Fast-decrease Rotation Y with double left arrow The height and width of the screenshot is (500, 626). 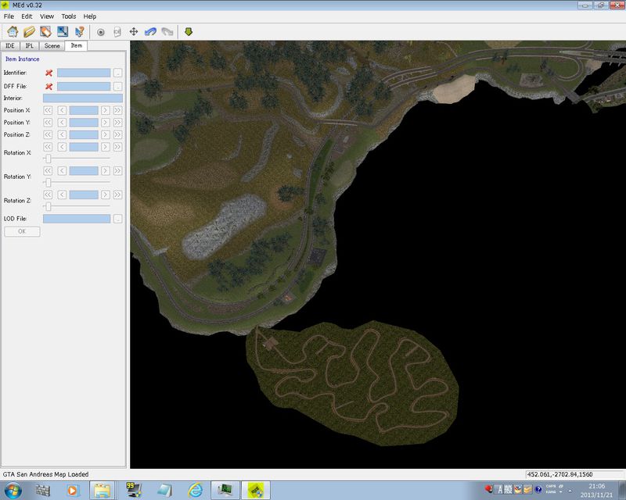coord(48,171)
